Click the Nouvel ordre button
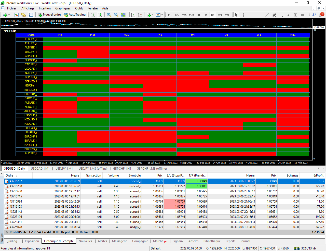Image resolution: width=326 pixels, height=251 pixels. point(49,15)
